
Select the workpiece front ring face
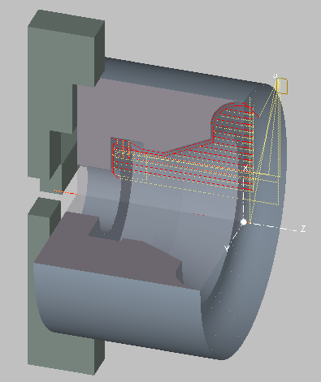pyautogui.click(x=252, y=270)
